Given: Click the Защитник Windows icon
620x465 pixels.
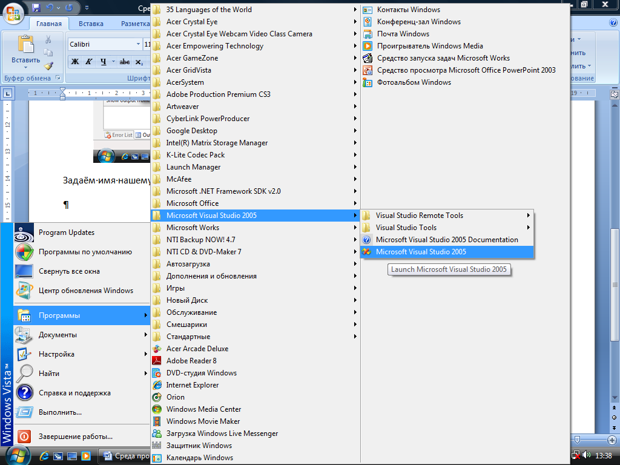Looking at the screenshot, I should point(157,446).
